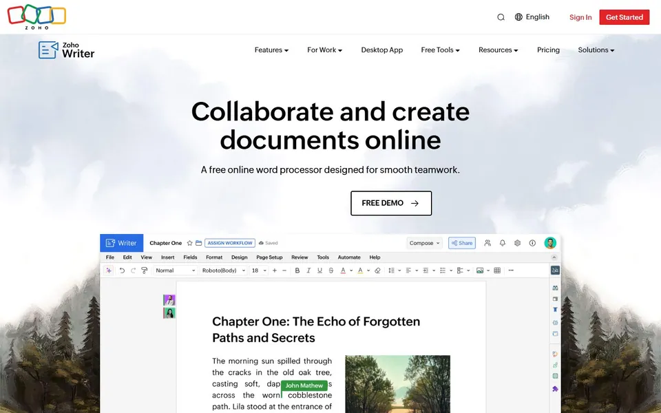Open the Desktop App link
Viewport: 661px width, 413px height.
[x=382, y=50]
